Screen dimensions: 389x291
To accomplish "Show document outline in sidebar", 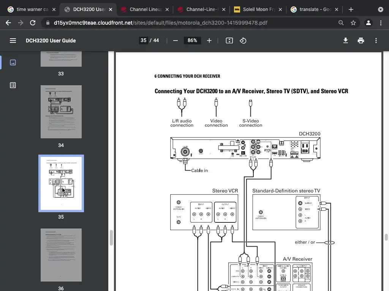I will coord(13,85).
